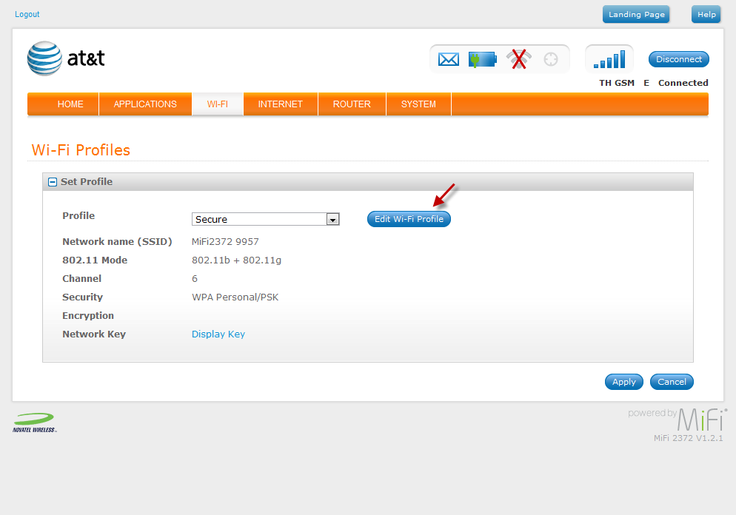Open the SYSTEM tab
Image resolution: width=736 pixels, height=515 pixels.
pos(418,104)
